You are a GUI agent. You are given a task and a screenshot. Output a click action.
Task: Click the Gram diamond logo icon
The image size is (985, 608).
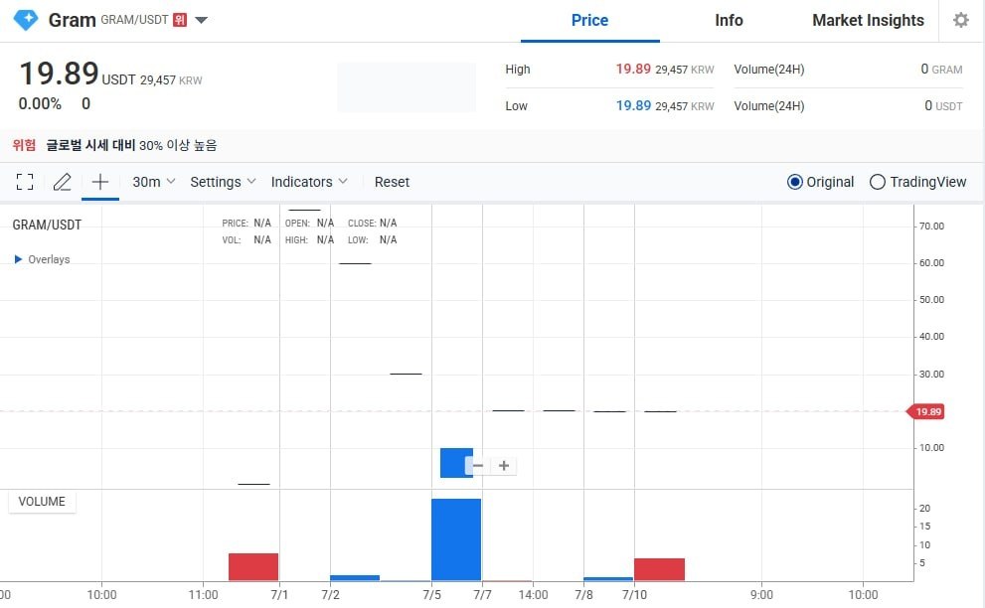pos(26,20)
